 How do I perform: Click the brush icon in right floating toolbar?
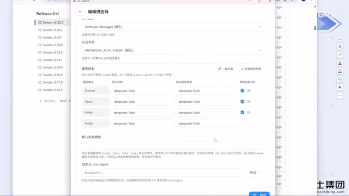coord(340,55)
